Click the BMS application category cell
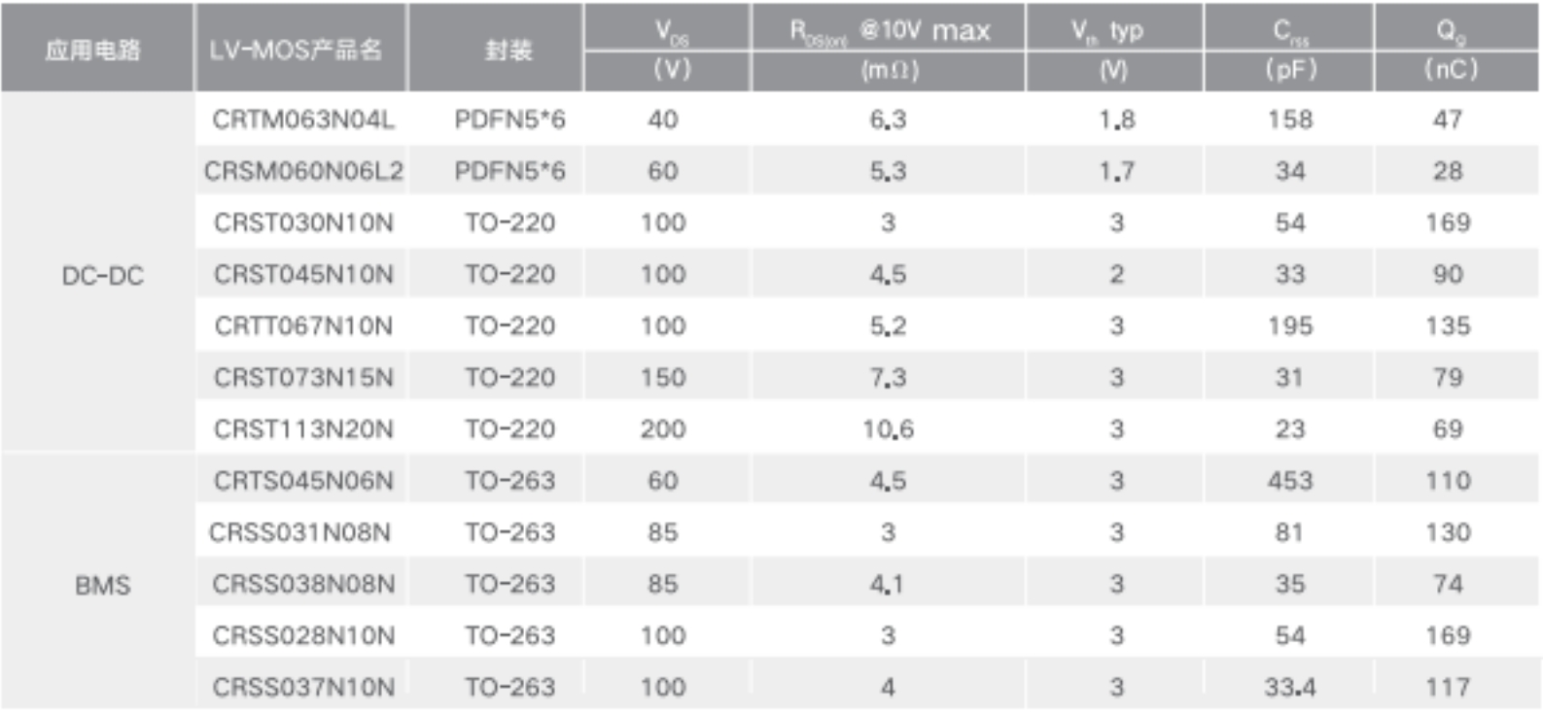Screen dimensions: 1543x716 point(102,585)
